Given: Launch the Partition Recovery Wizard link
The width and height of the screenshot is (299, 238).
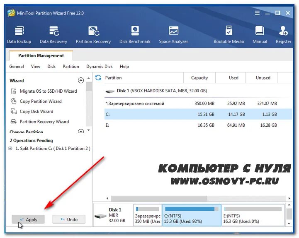Looking at the screenshot, I should click(44, 121).
